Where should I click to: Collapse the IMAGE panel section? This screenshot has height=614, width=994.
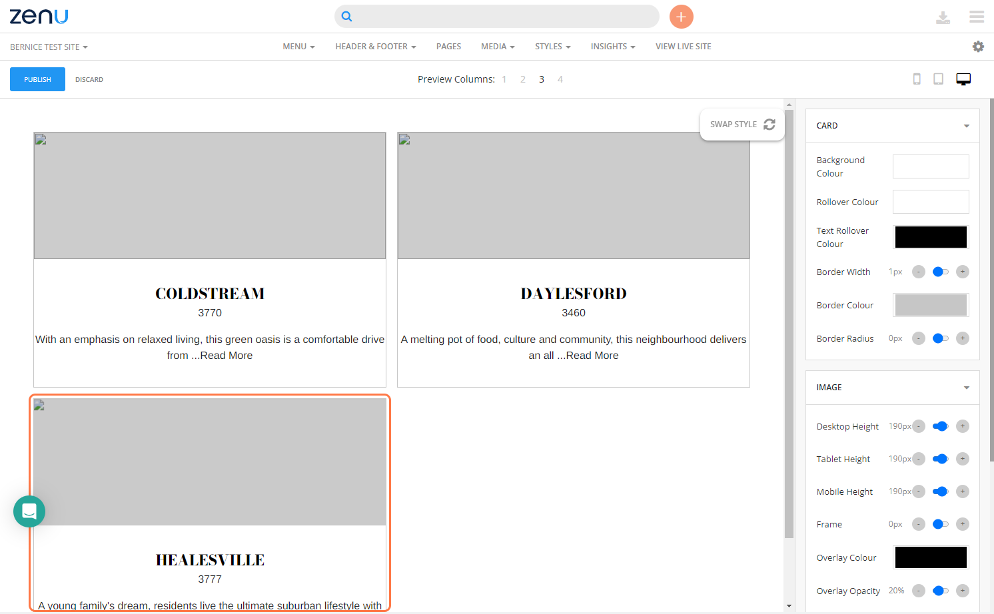click(893, 388)
